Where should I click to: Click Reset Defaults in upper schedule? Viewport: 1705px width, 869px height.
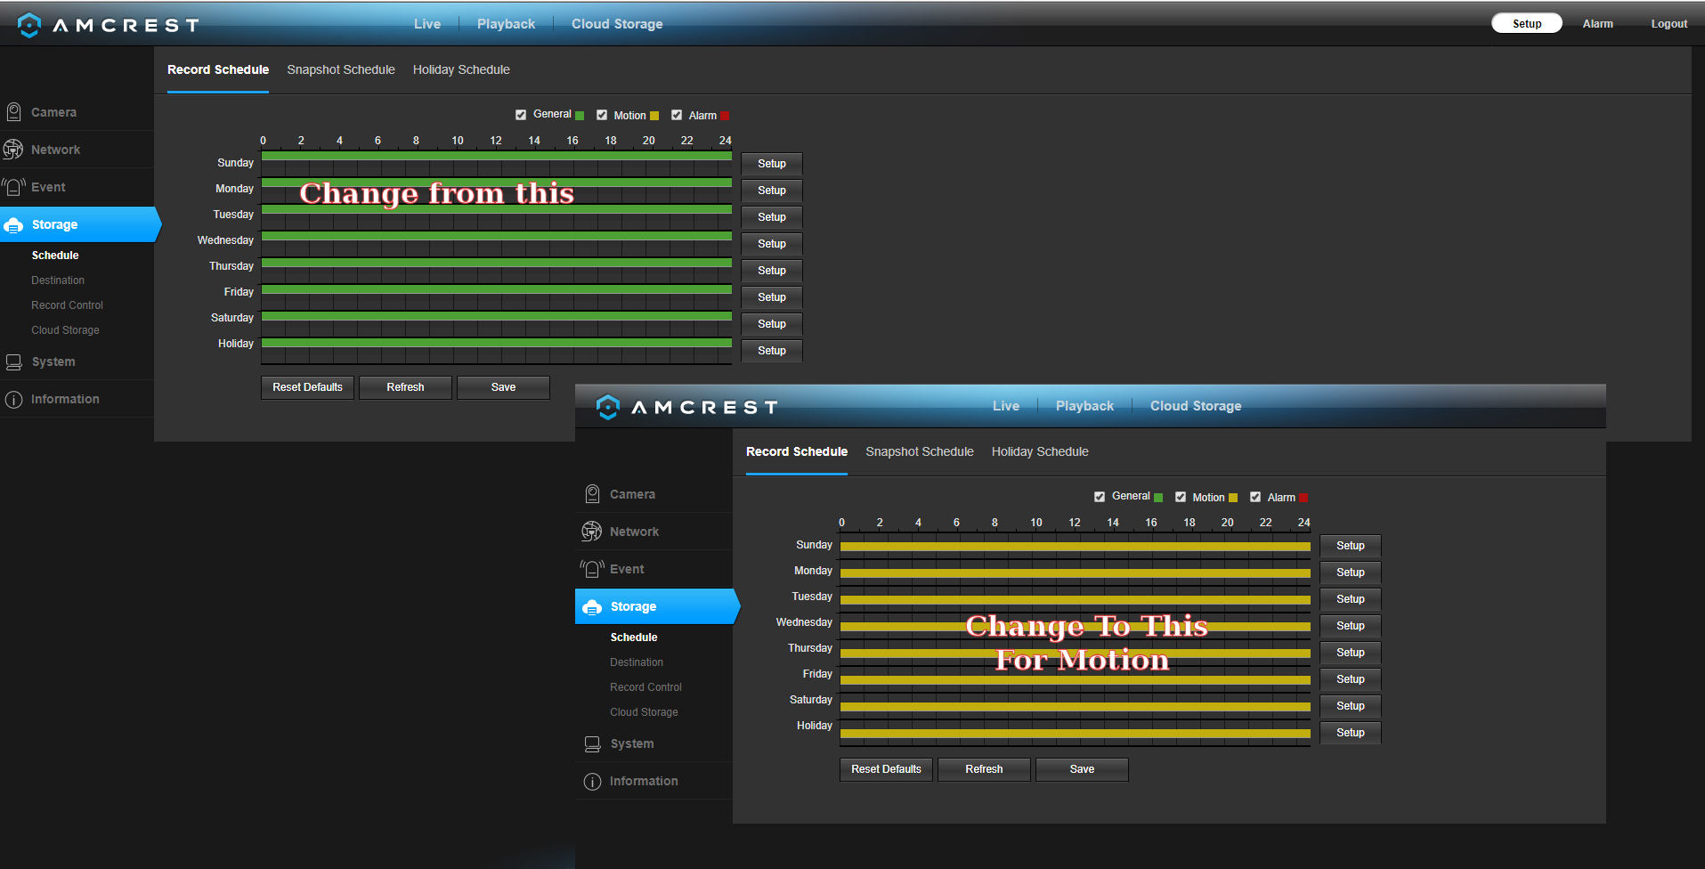307,387
